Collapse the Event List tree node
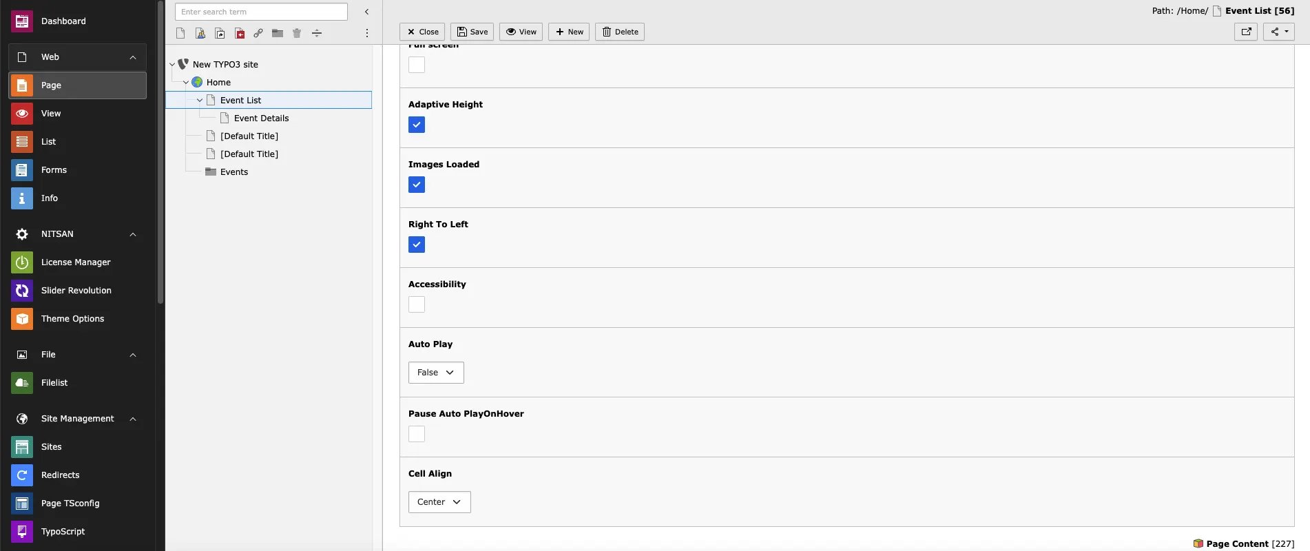 coord(200,101)
